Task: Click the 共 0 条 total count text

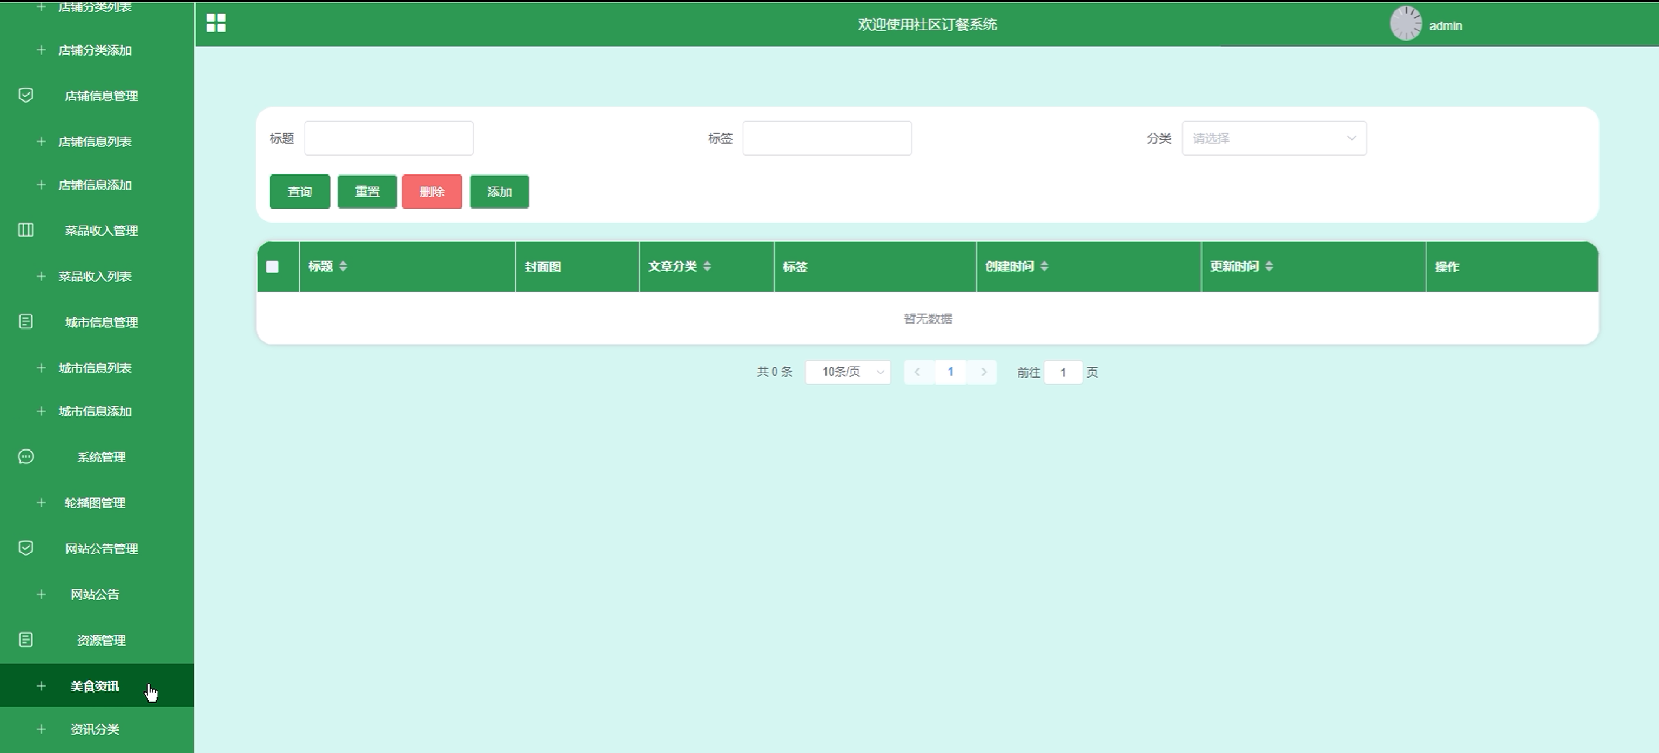Action: 775,372
